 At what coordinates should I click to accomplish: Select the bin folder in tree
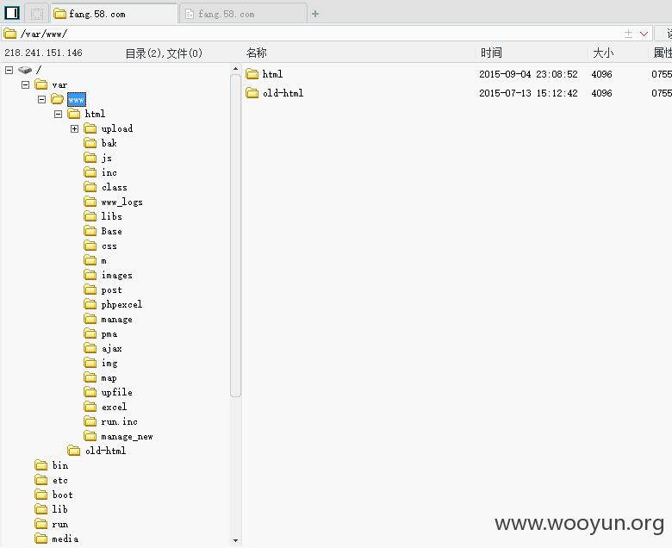[60, 466]
